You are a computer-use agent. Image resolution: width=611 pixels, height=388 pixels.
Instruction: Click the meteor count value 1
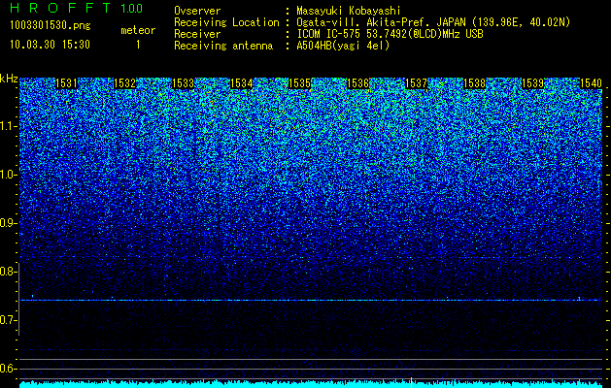[x=138, y=45]
